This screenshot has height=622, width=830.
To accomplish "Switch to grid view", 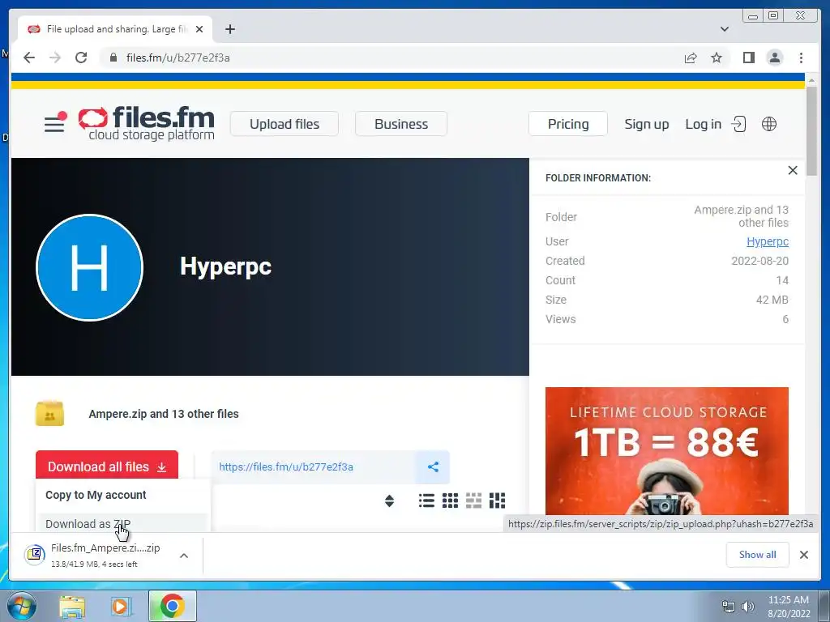I will (x=450, y=501).
